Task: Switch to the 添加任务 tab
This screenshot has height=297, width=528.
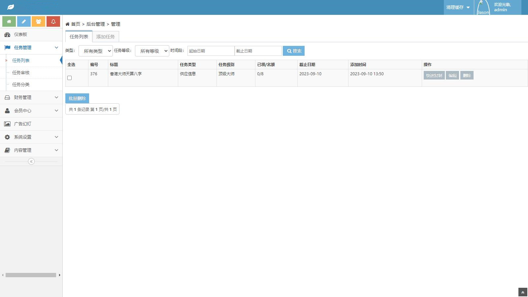Action: pyautogui.click(x=106, y=37)
